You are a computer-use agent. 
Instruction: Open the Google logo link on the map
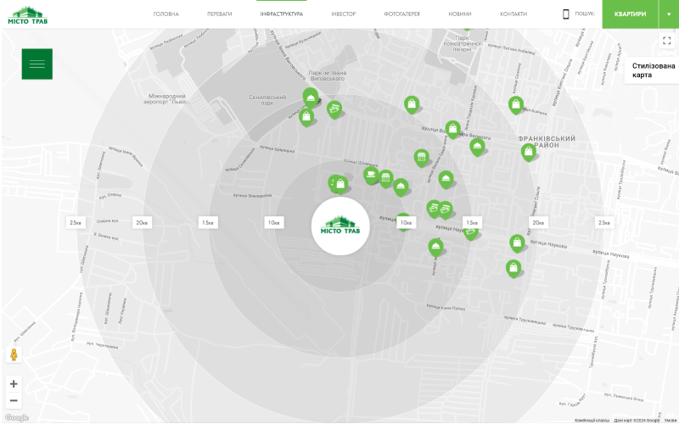click(x=17, y=417)
